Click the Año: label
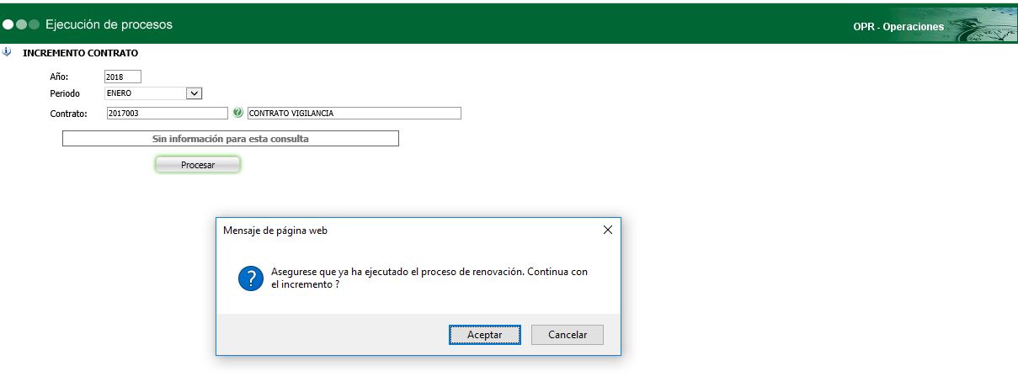Image resolution: width=1018 pixels, height=387 pixels. click(59, 77)
